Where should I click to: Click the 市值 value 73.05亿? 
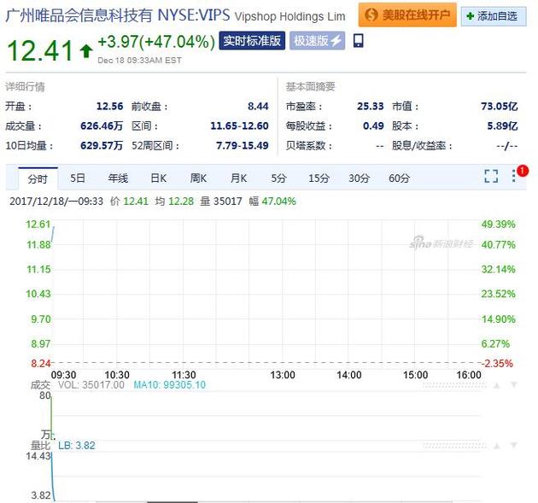(x=500, y=107)
